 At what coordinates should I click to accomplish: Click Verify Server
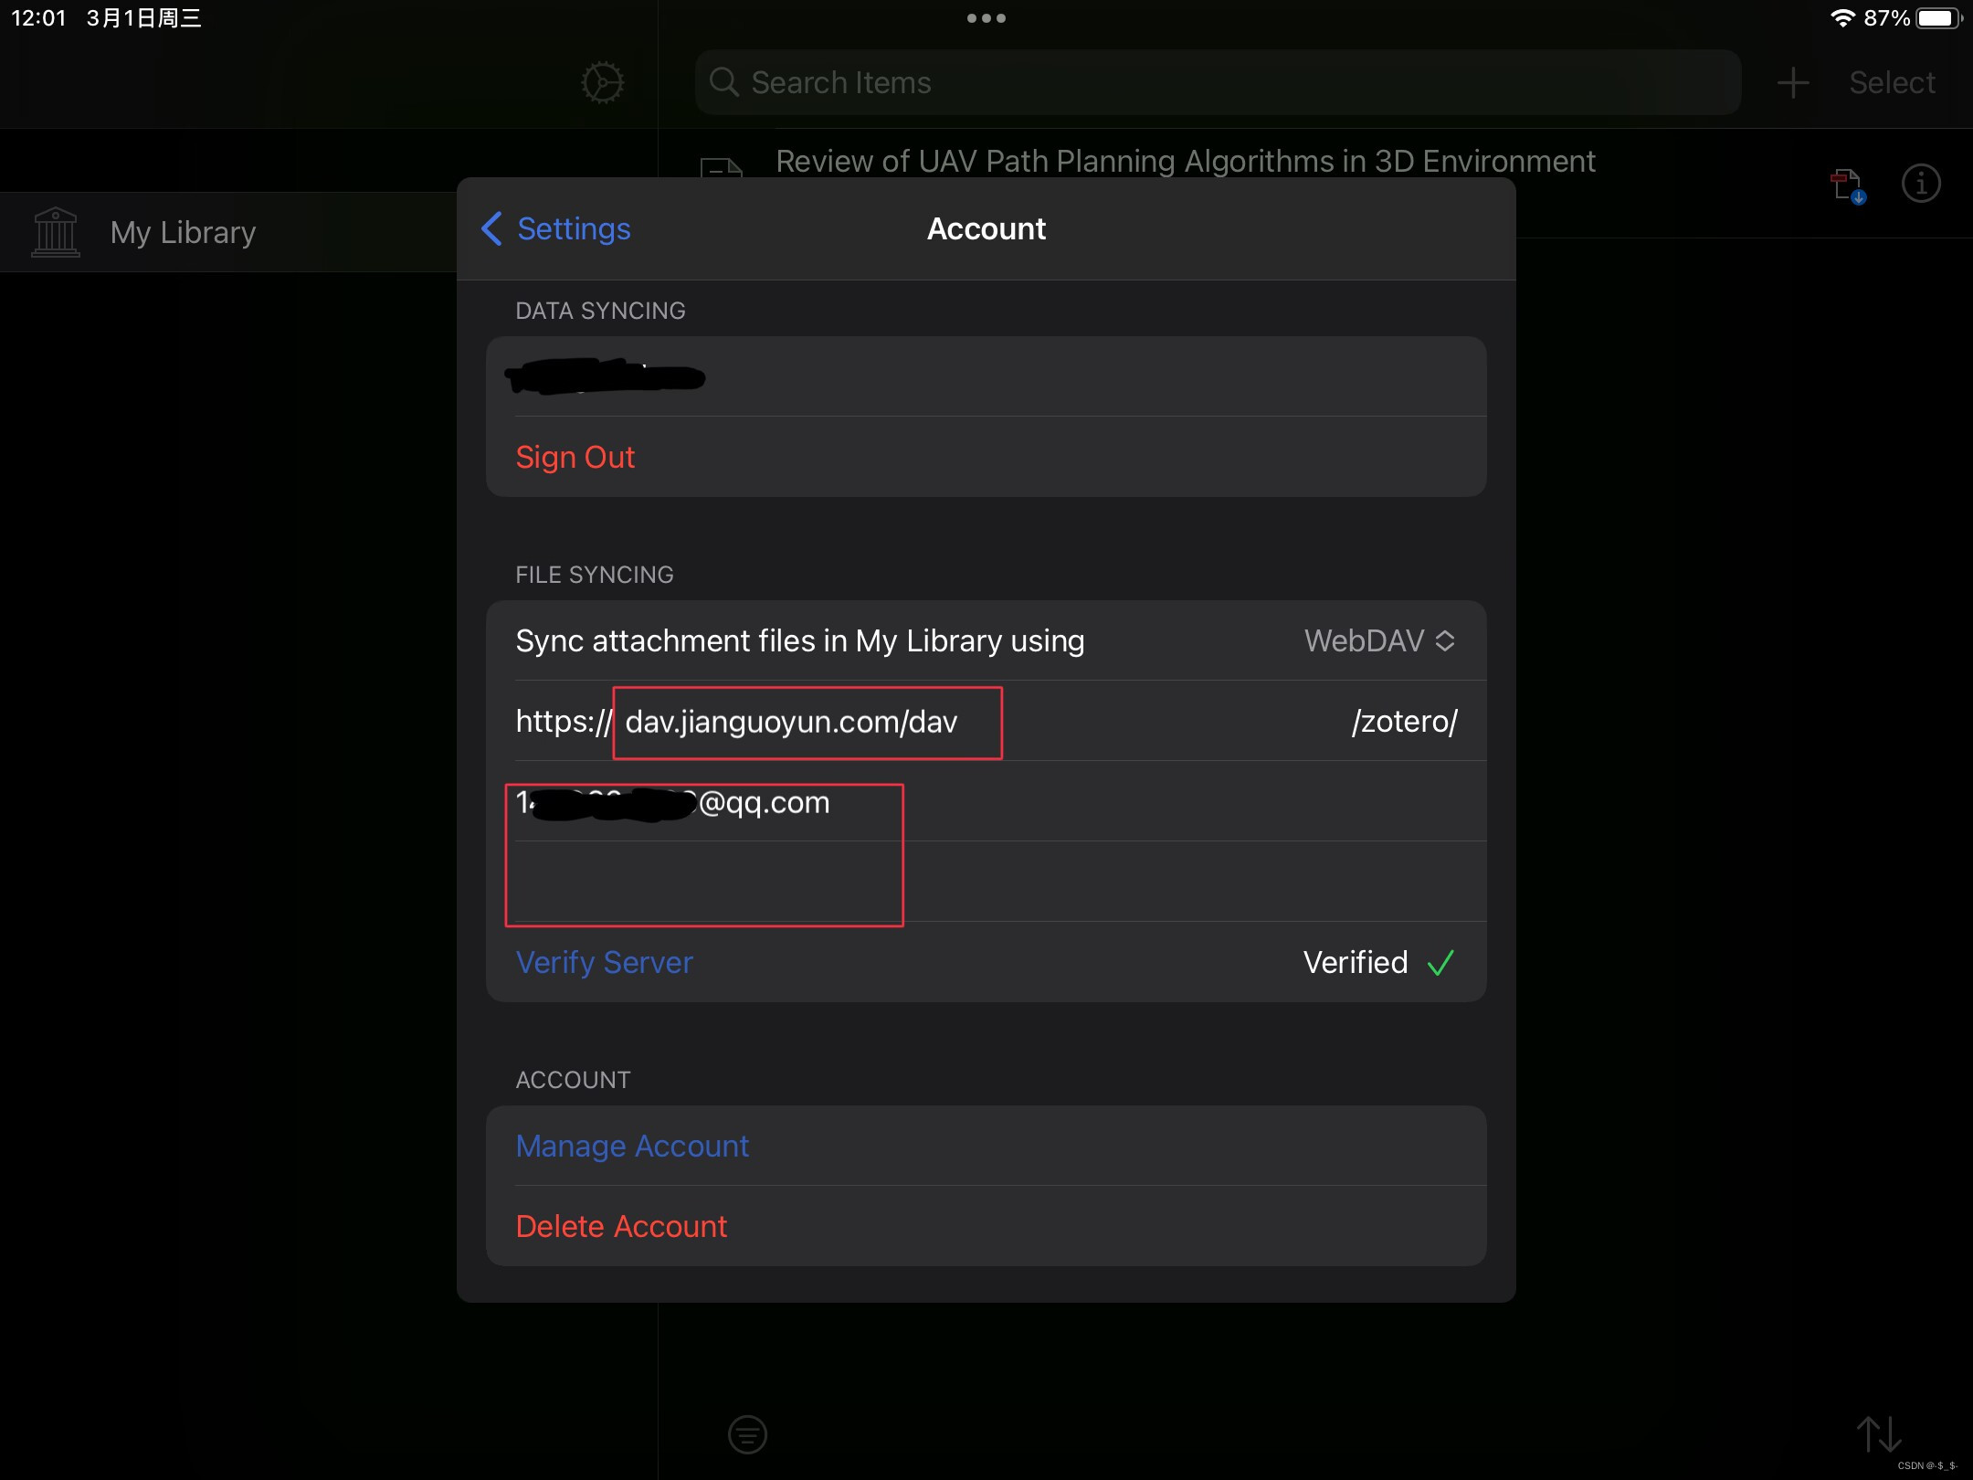(x=604, y=962)
